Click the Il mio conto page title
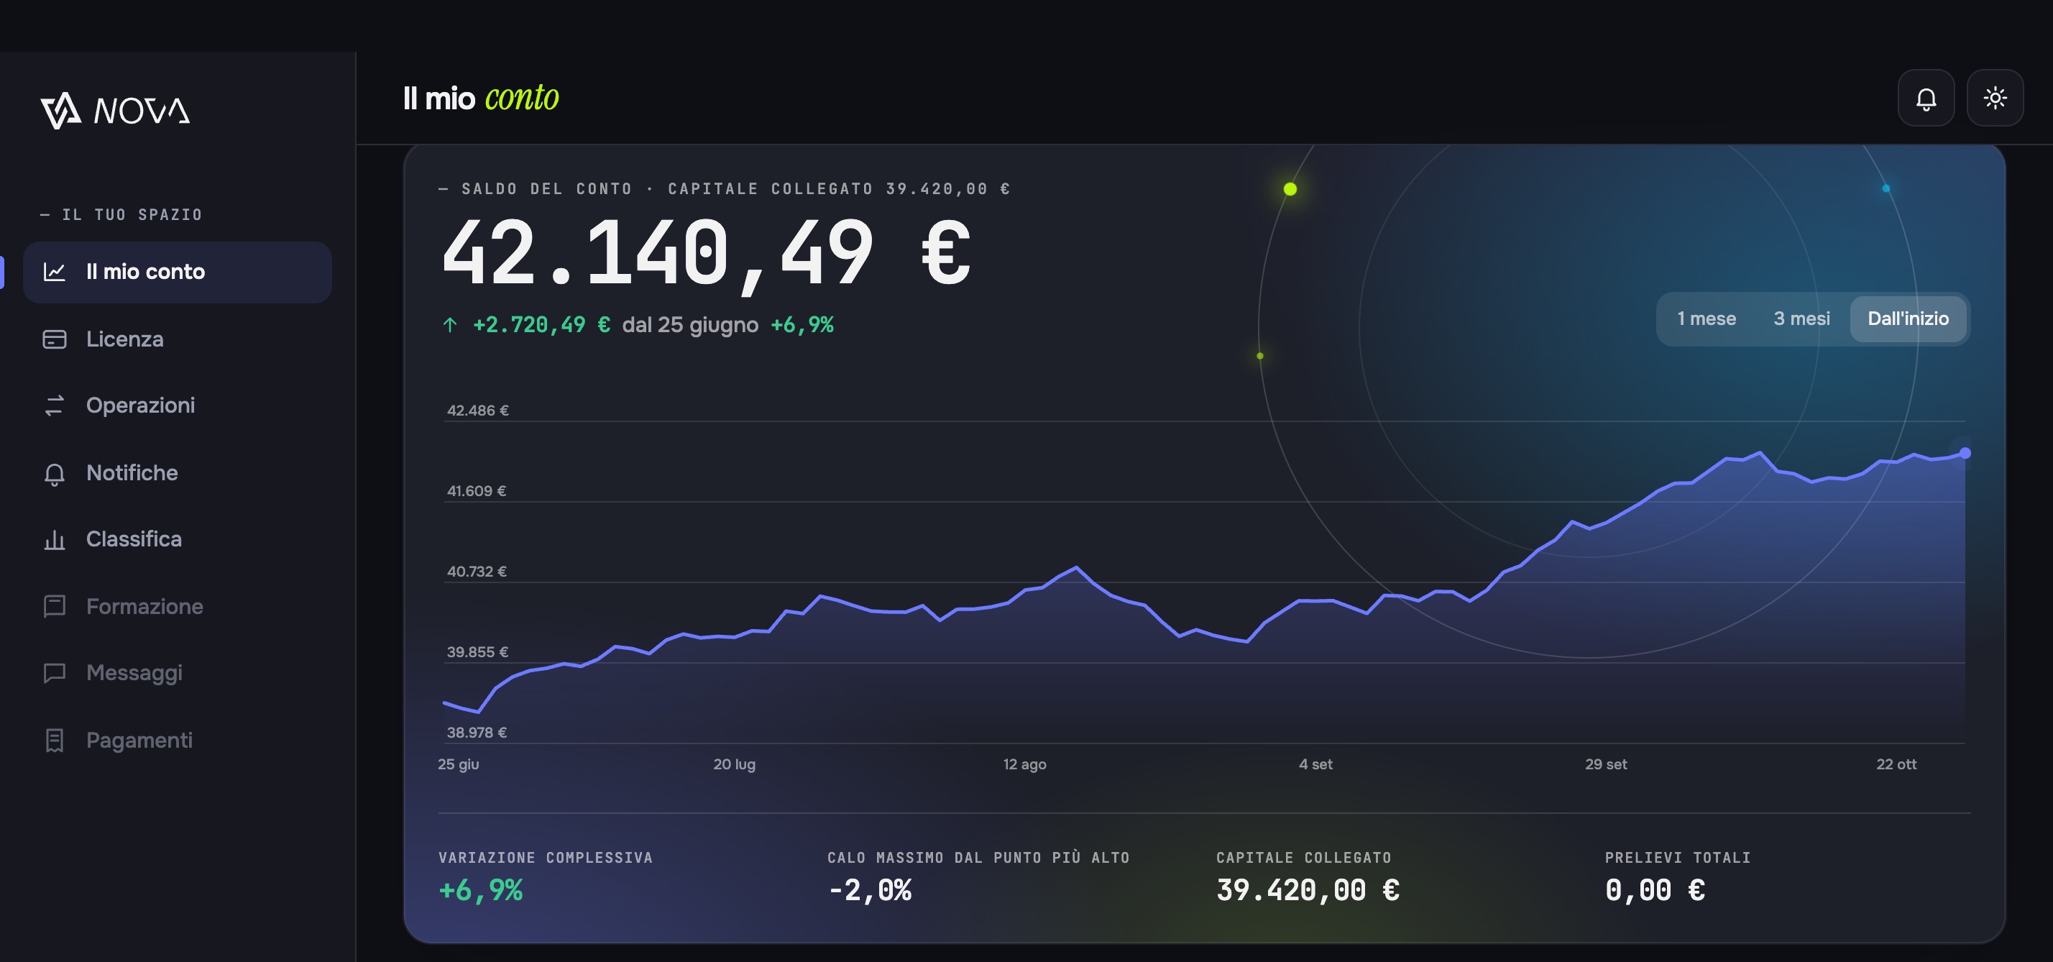The width and height of the screenshot is (2053, 962). (x=481, y=98)
